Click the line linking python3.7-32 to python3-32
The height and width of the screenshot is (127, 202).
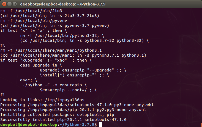pyautogui.click(x=84, y=40)
